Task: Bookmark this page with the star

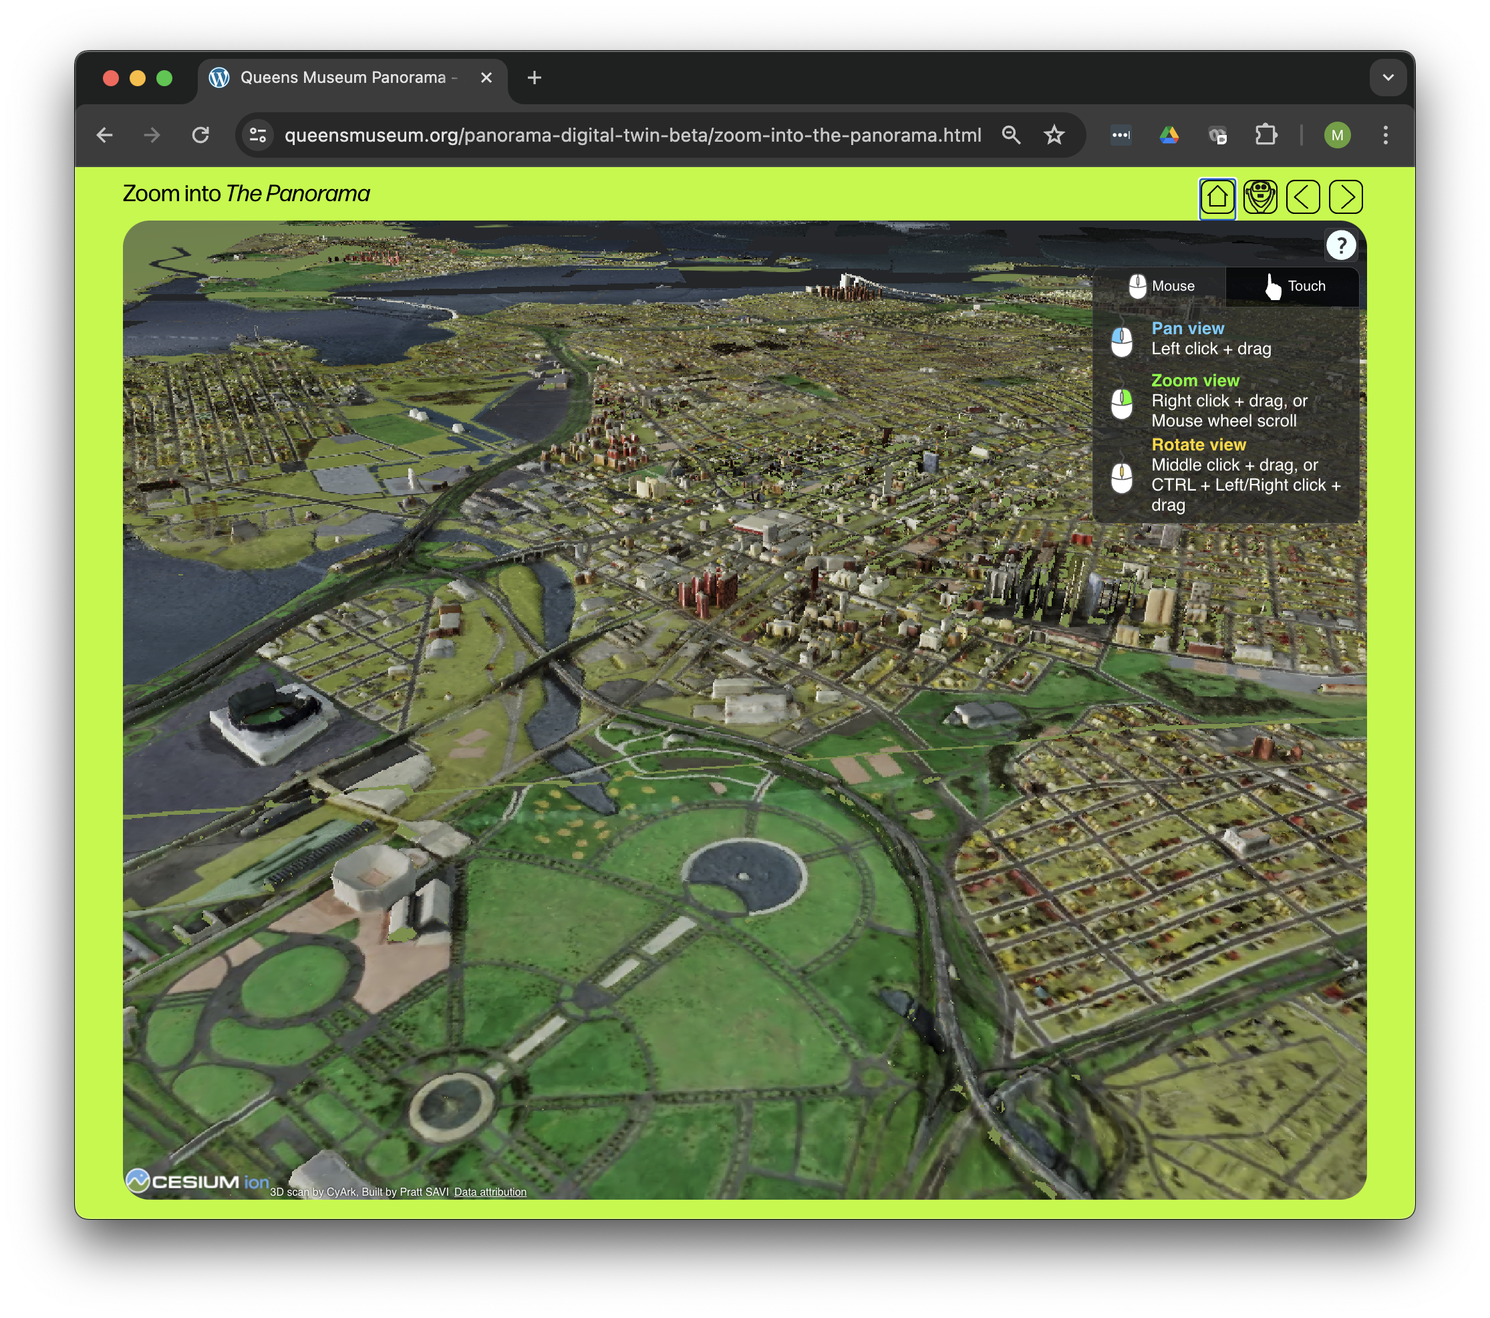Action: tap(1054, 136)
